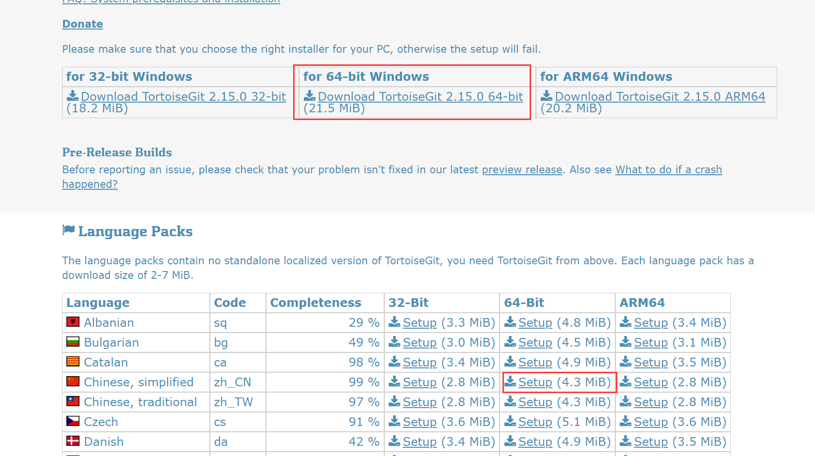Click Albanian 32-Bit download icon
Screen dimensions: 815x456
(x=394, y=322)
